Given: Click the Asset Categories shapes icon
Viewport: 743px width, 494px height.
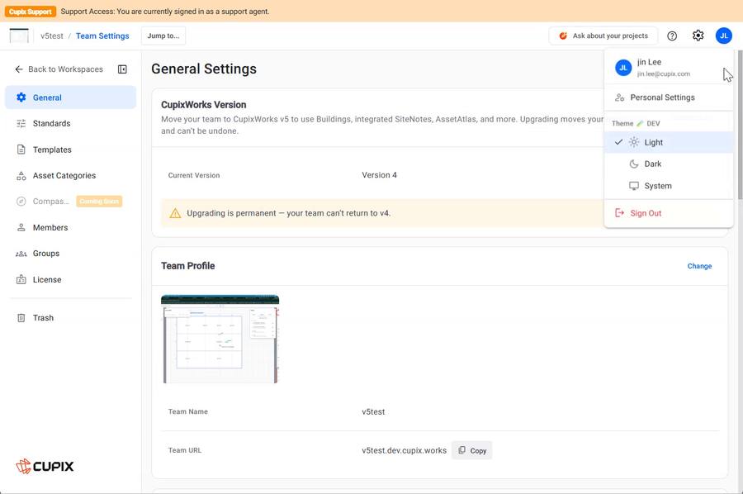Looking at the screenshot, I should point(21,175).
